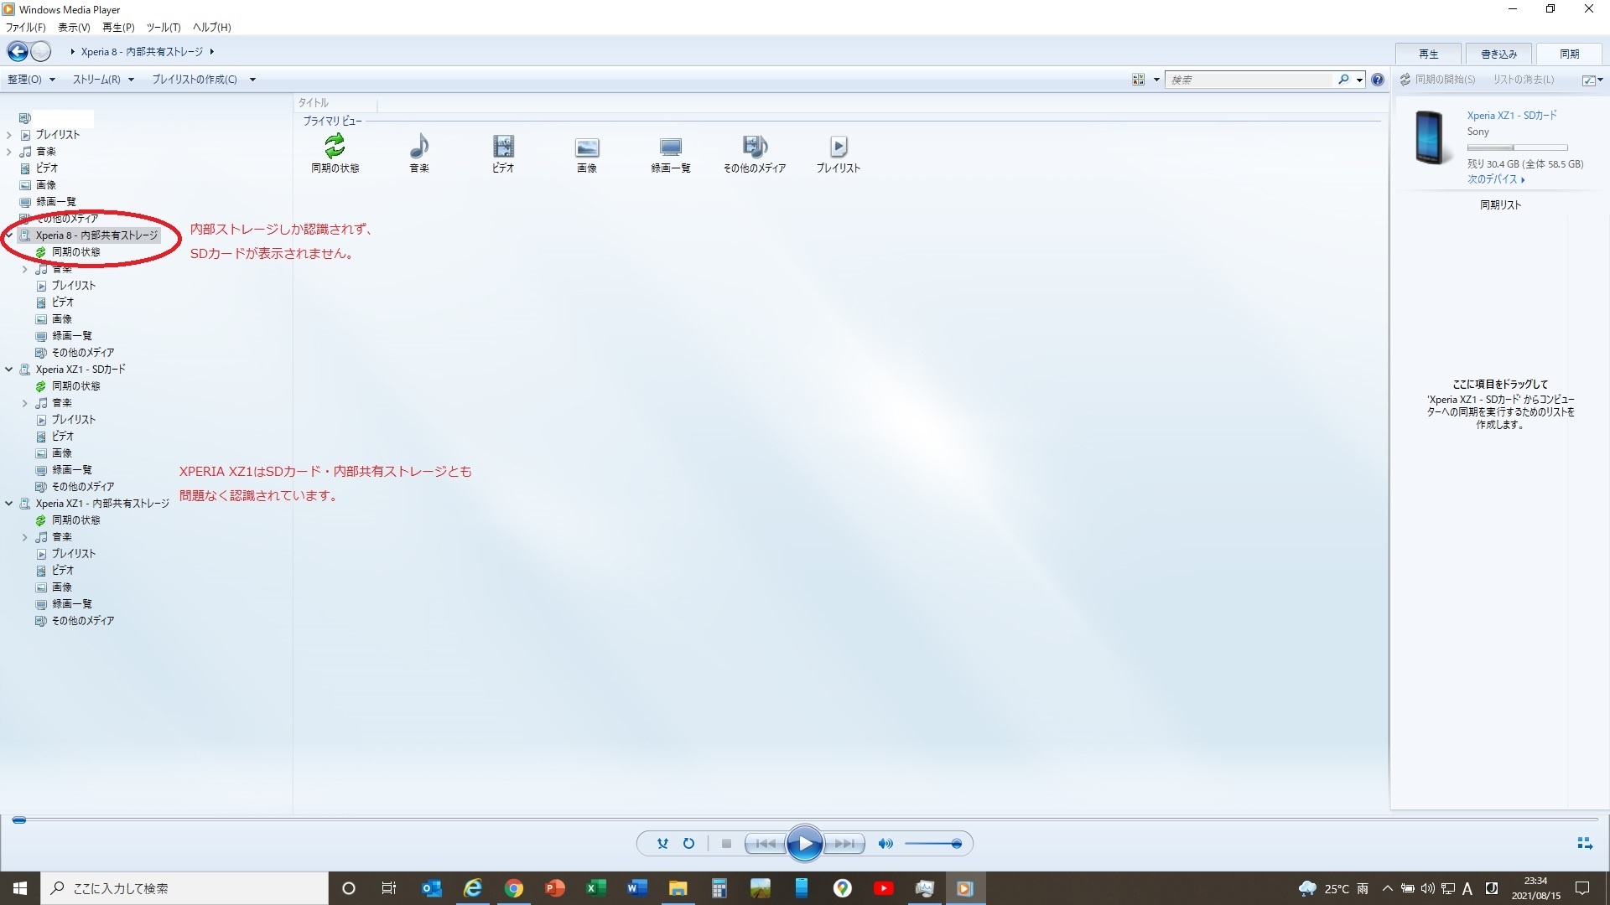
Task: Click the back navigation arrow
Action: pos(18,51)
